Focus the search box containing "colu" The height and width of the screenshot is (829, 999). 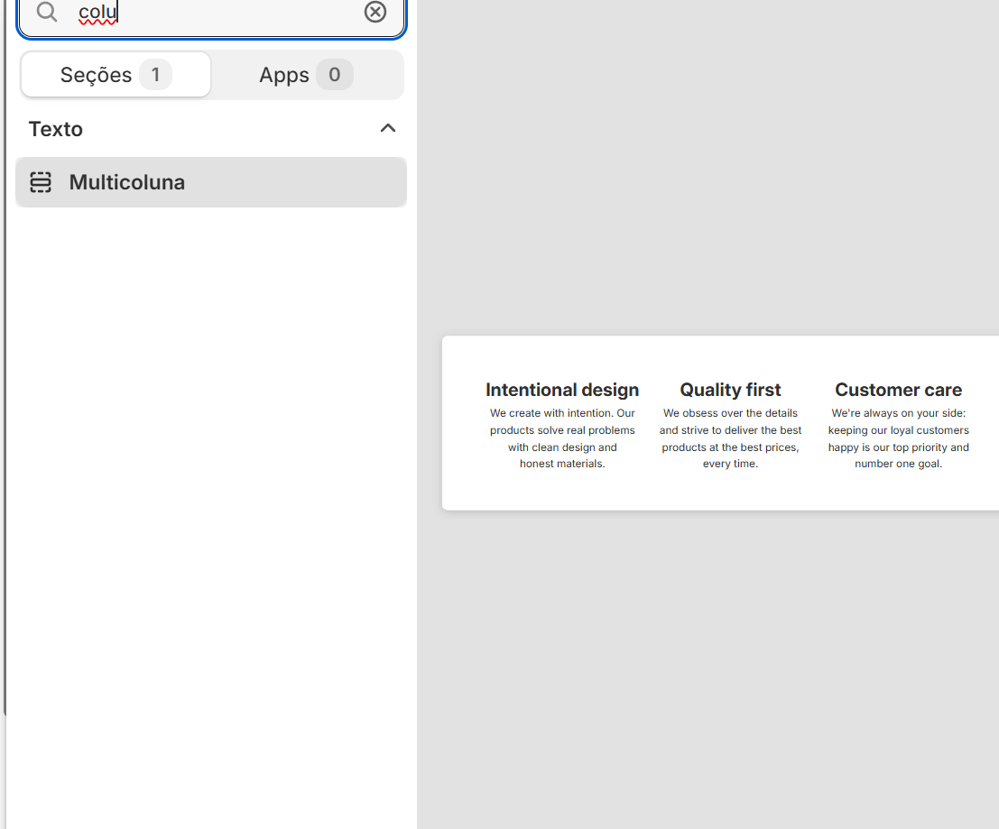pyautogui.click(x=217, y=14)
